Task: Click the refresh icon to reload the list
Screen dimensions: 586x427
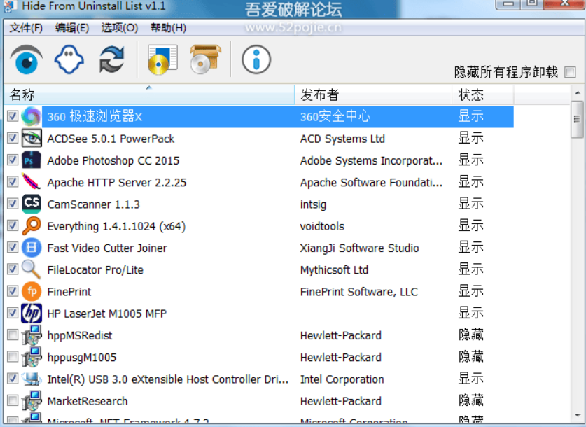Action: [x=111, y=60]
